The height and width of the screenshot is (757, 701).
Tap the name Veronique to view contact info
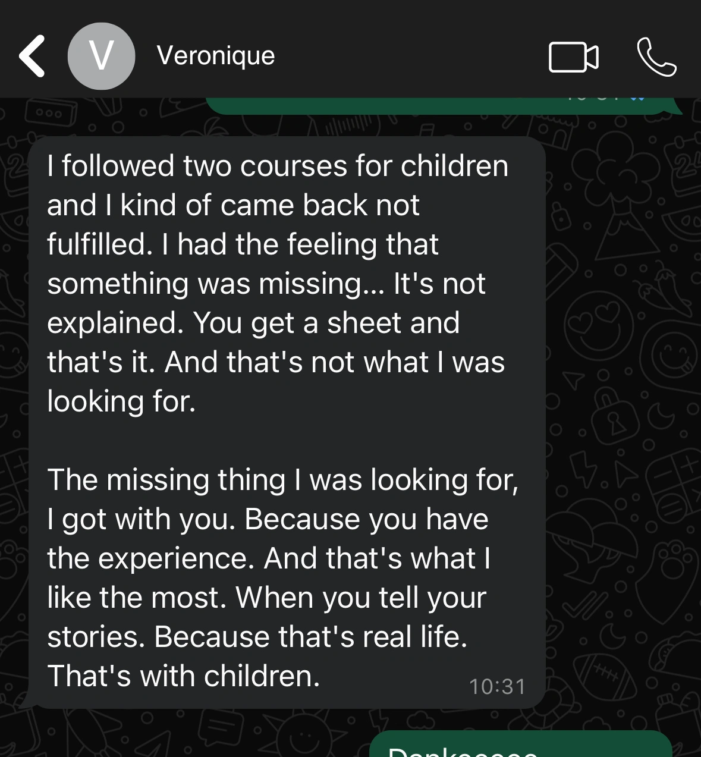(x=215, y=55)
